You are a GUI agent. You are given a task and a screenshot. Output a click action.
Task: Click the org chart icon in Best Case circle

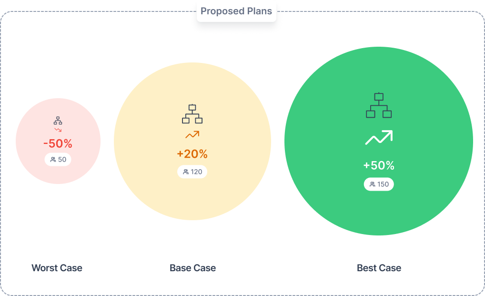(x=379, y=105)
